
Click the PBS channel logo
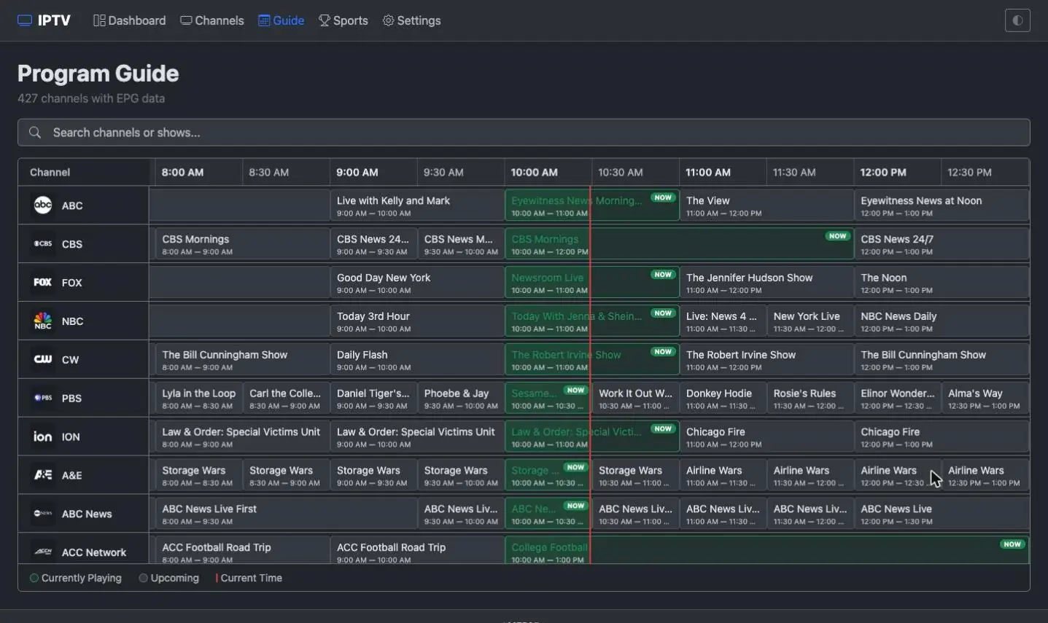(43, 398)
